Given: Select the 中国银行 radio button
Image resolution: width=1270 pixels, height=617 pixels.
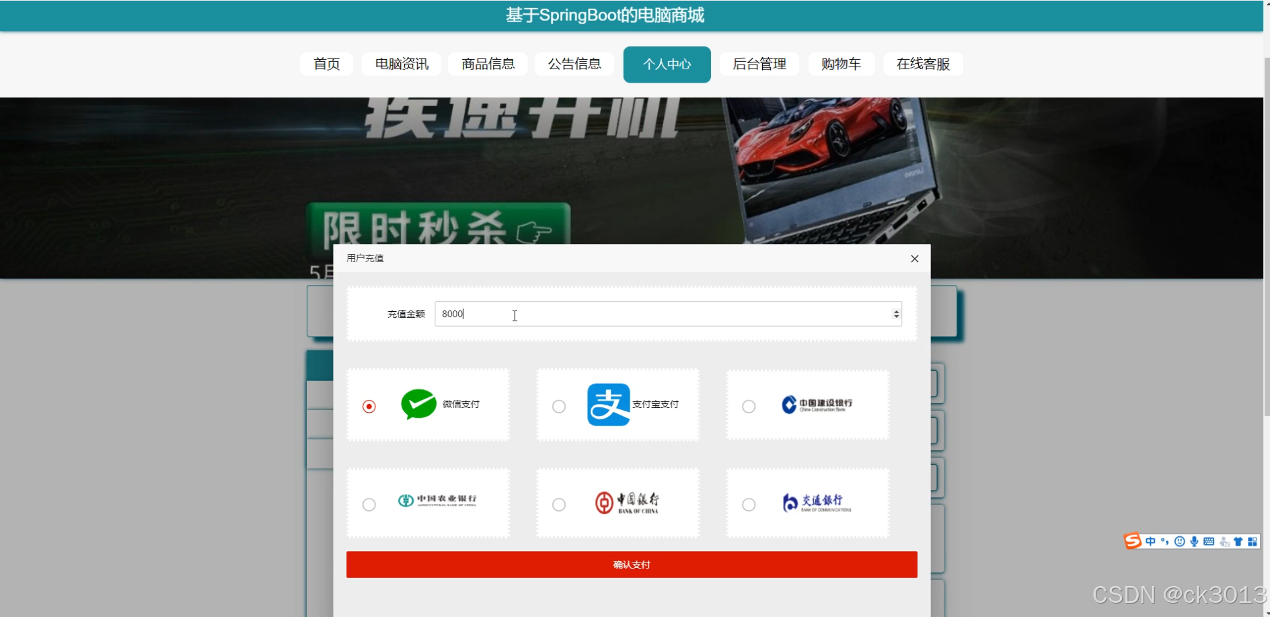Looking at the screenshot, I should pos(559,505).
